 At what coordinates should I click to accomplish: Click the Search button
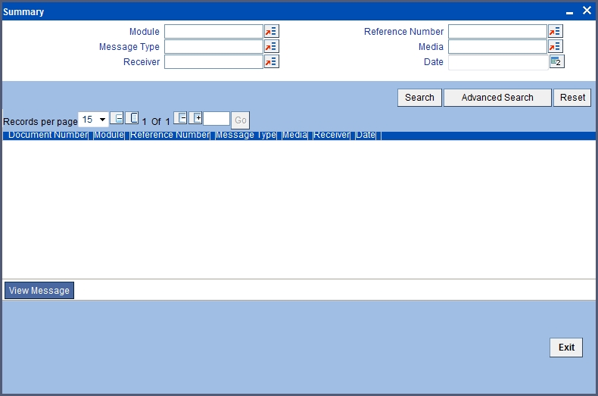point(419,98)
